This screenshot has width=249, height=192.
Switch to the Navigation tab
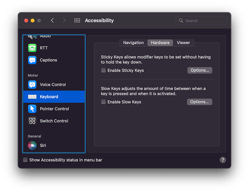pos(133,43)
